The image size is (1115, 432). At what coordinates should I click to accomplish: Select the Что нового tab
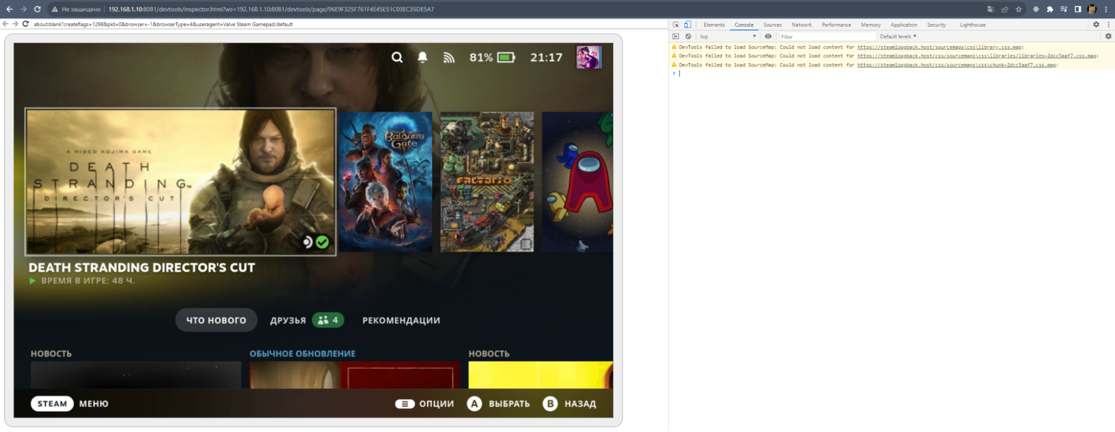(216, 320)
